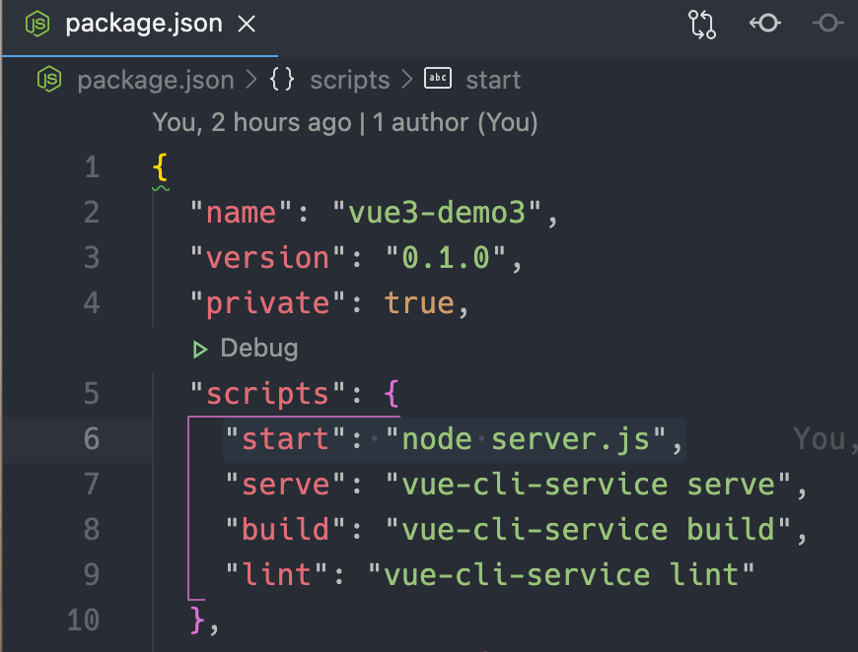Screen dimensions: 858x652
Task: Click the "version" key on line 3
Action: tap(267, 258)
